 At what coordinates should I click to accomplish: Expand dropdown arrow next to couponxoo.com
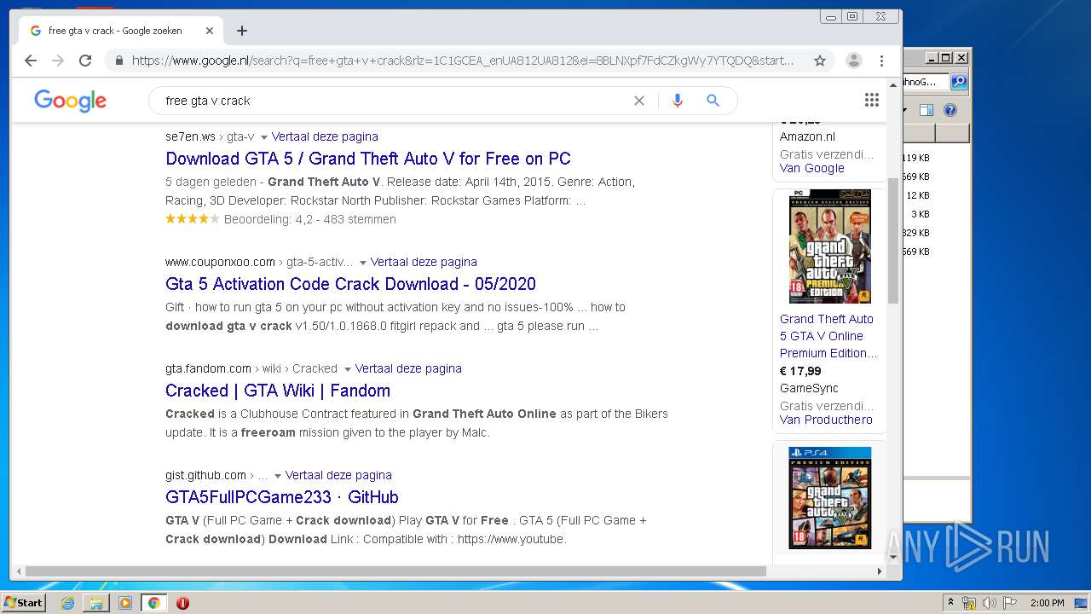click(x=362, y=263)
